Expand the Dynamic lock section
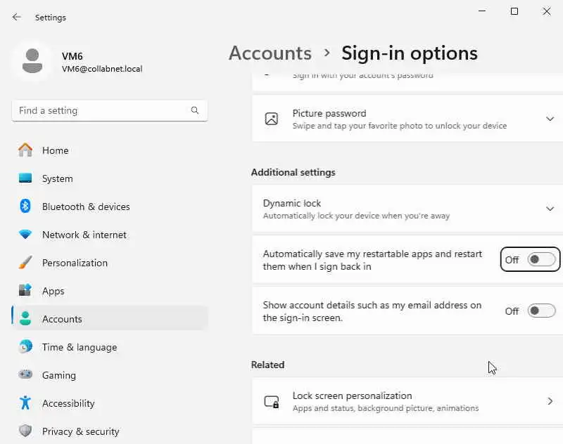The width and height of the screenshot is (563, 444). [x=550, y=209]
